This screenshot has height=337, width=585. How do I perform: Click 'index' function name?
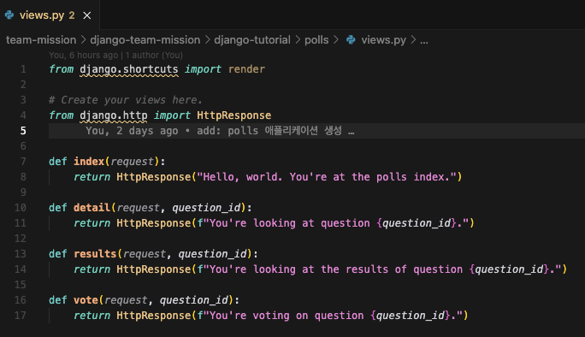tap(89, 162)
